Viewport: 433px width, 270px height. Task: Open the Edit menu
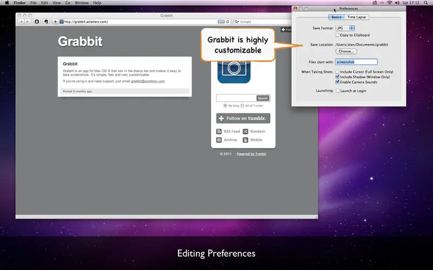(44, 3)
